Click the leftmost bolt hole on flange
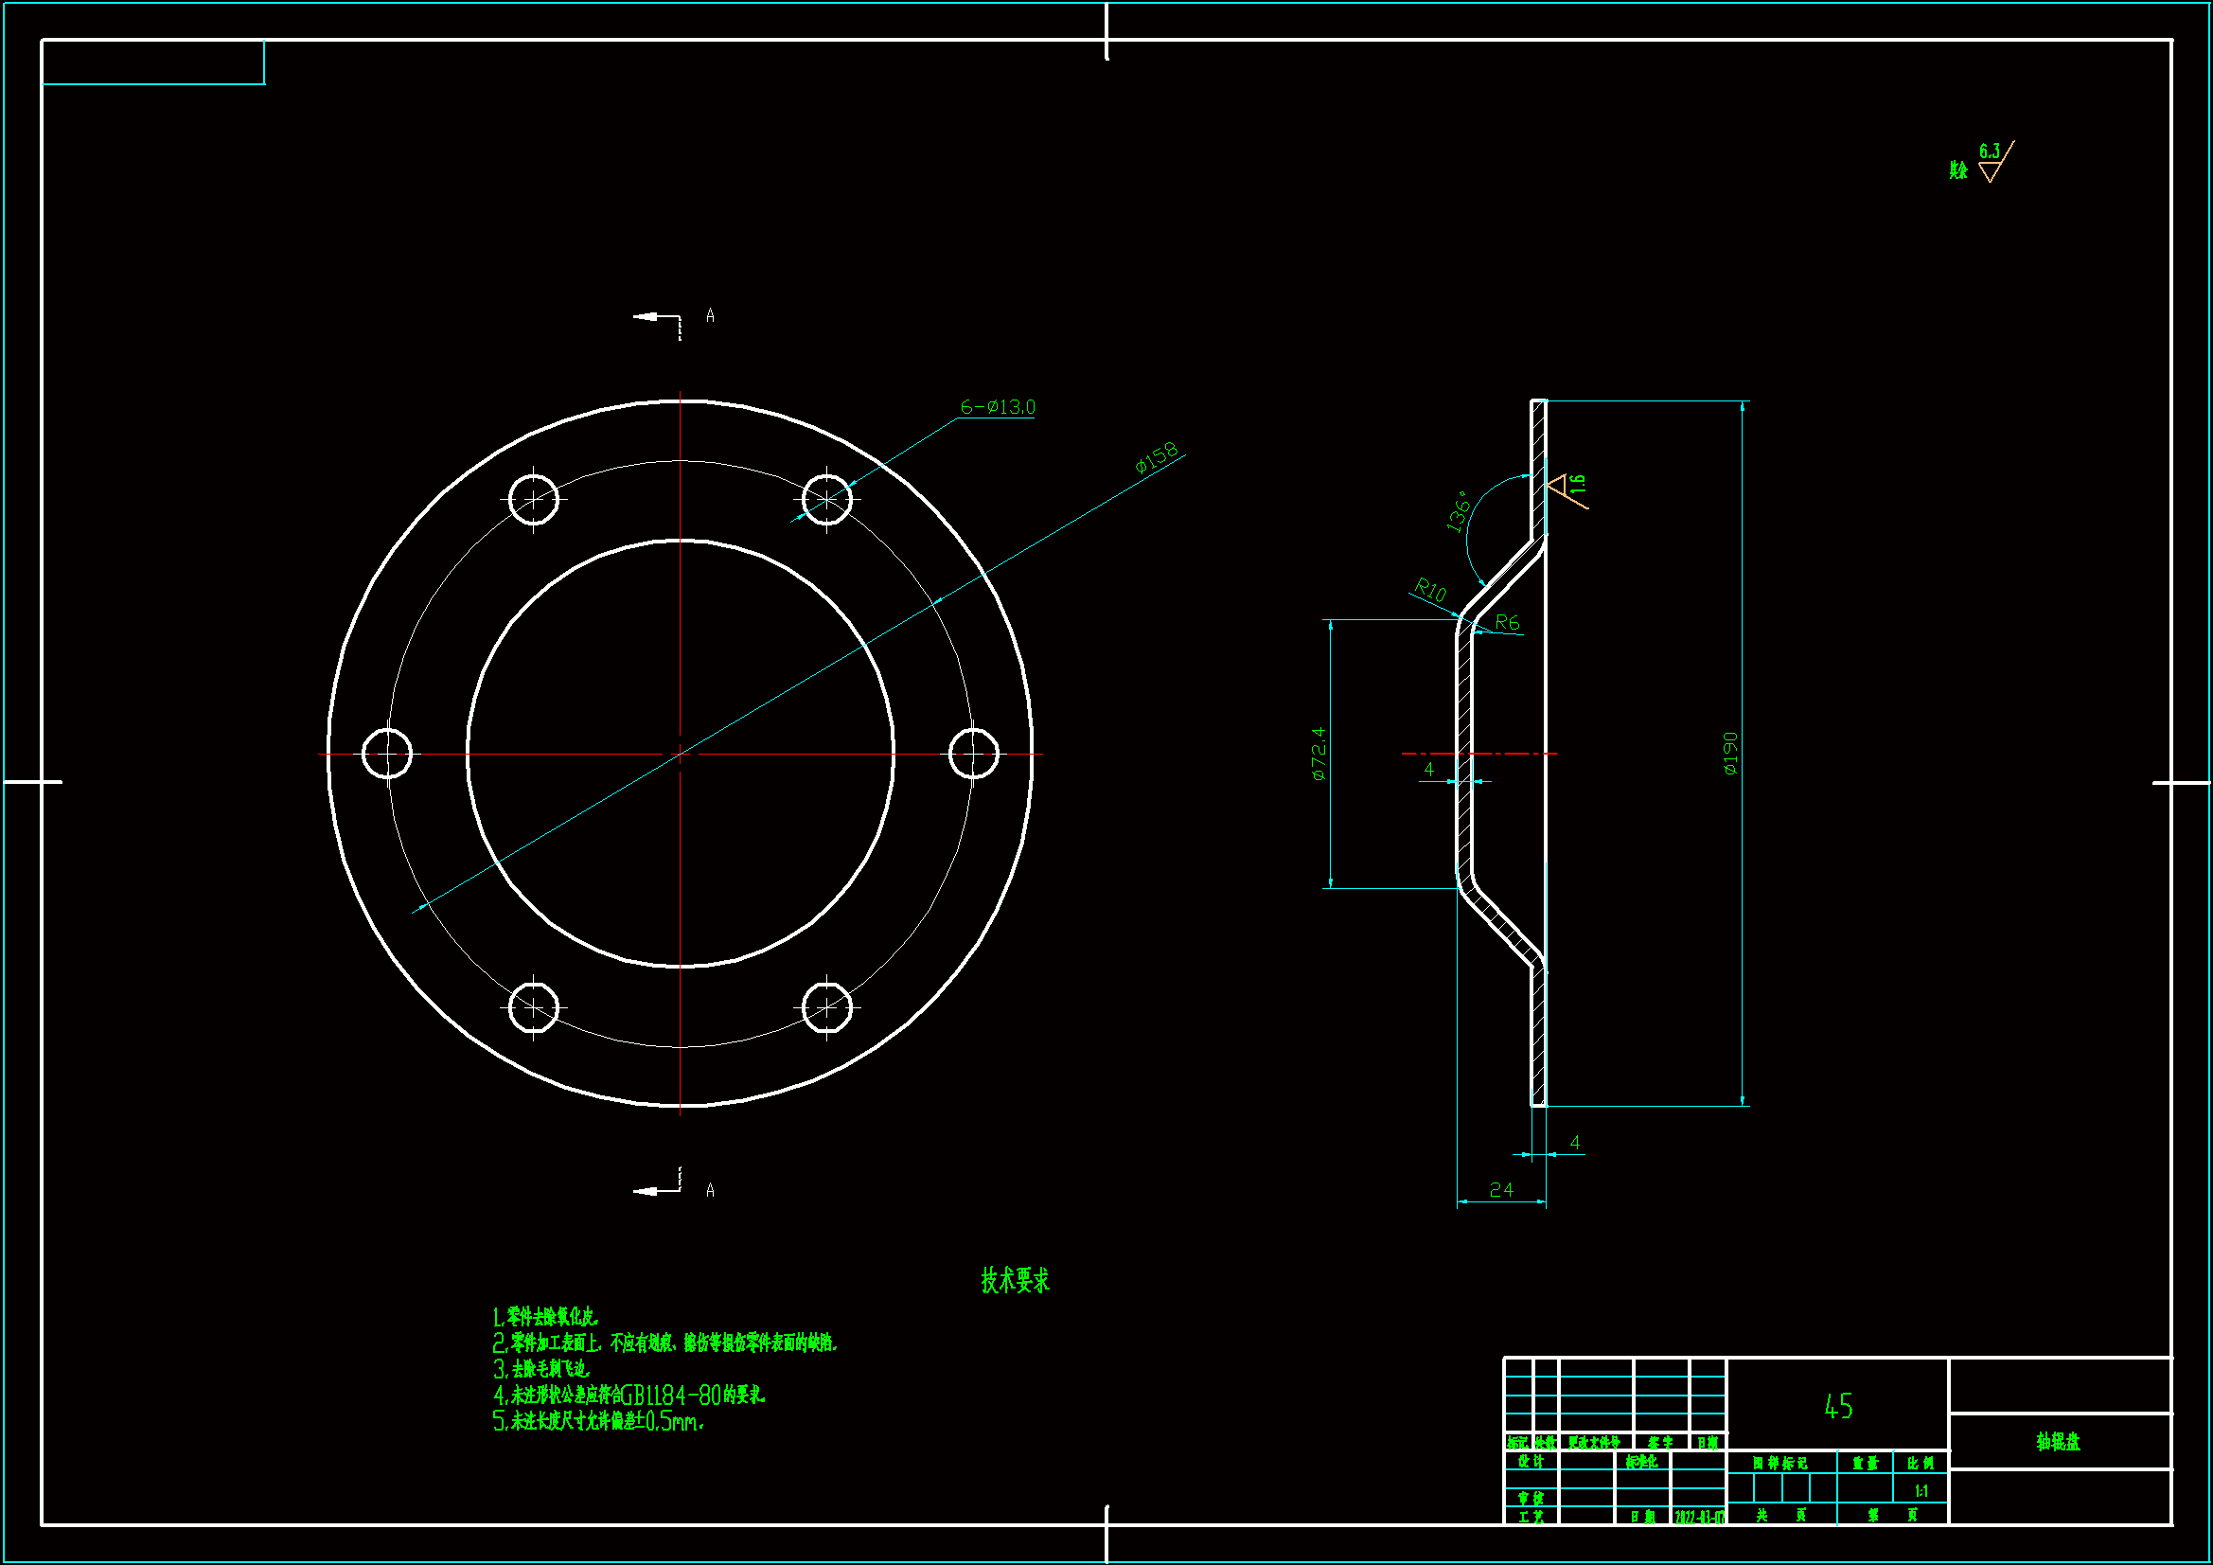The image size is (2213, 1565). (386, 754)
